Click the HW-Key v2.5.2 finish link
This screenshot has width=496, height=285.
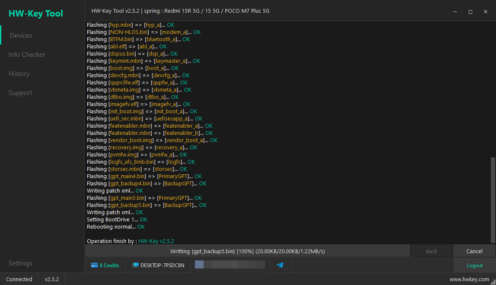pyautogui.click(x=156, y=241)
